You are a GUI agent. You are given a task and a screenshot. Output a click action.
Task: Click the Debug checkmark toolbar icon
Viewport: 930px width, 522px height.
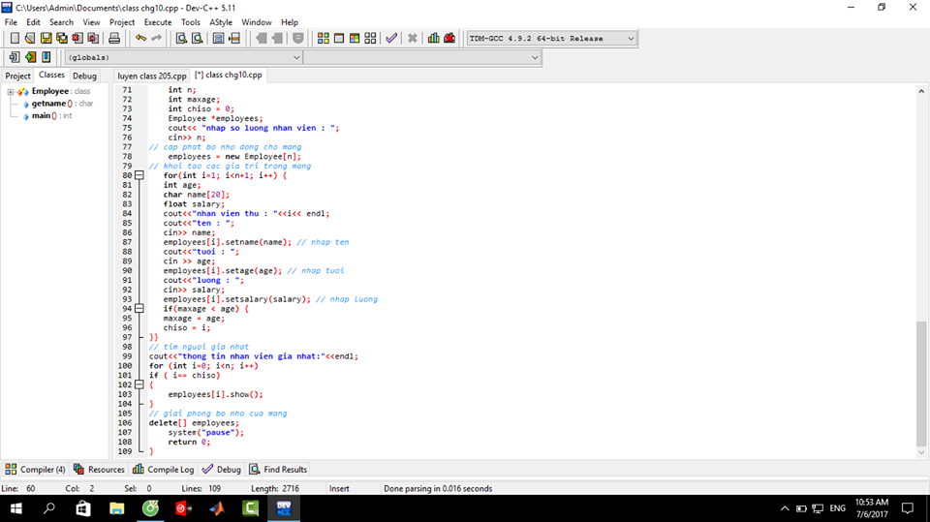click(391, 39)
